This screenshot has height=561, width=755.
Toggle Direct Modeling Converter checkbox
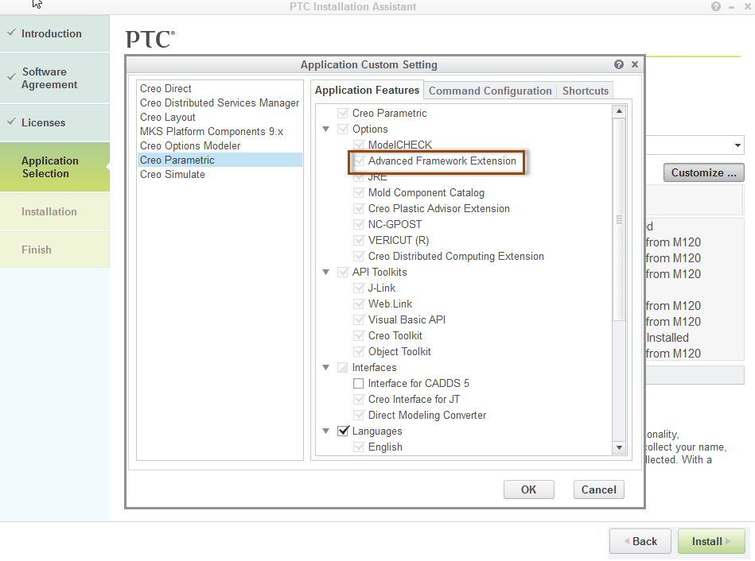(358, 415)
